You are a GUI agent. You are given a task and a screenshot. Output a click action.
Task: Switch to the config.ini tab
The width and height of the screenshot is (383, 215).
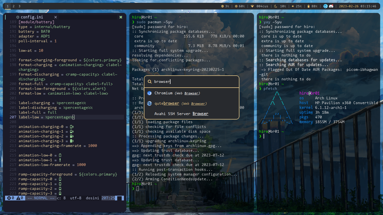tap(32, 17)
